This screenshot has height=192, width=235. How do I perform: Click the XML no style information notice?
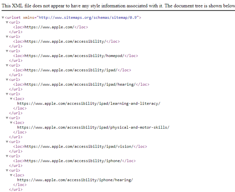[x=118, y=6]
